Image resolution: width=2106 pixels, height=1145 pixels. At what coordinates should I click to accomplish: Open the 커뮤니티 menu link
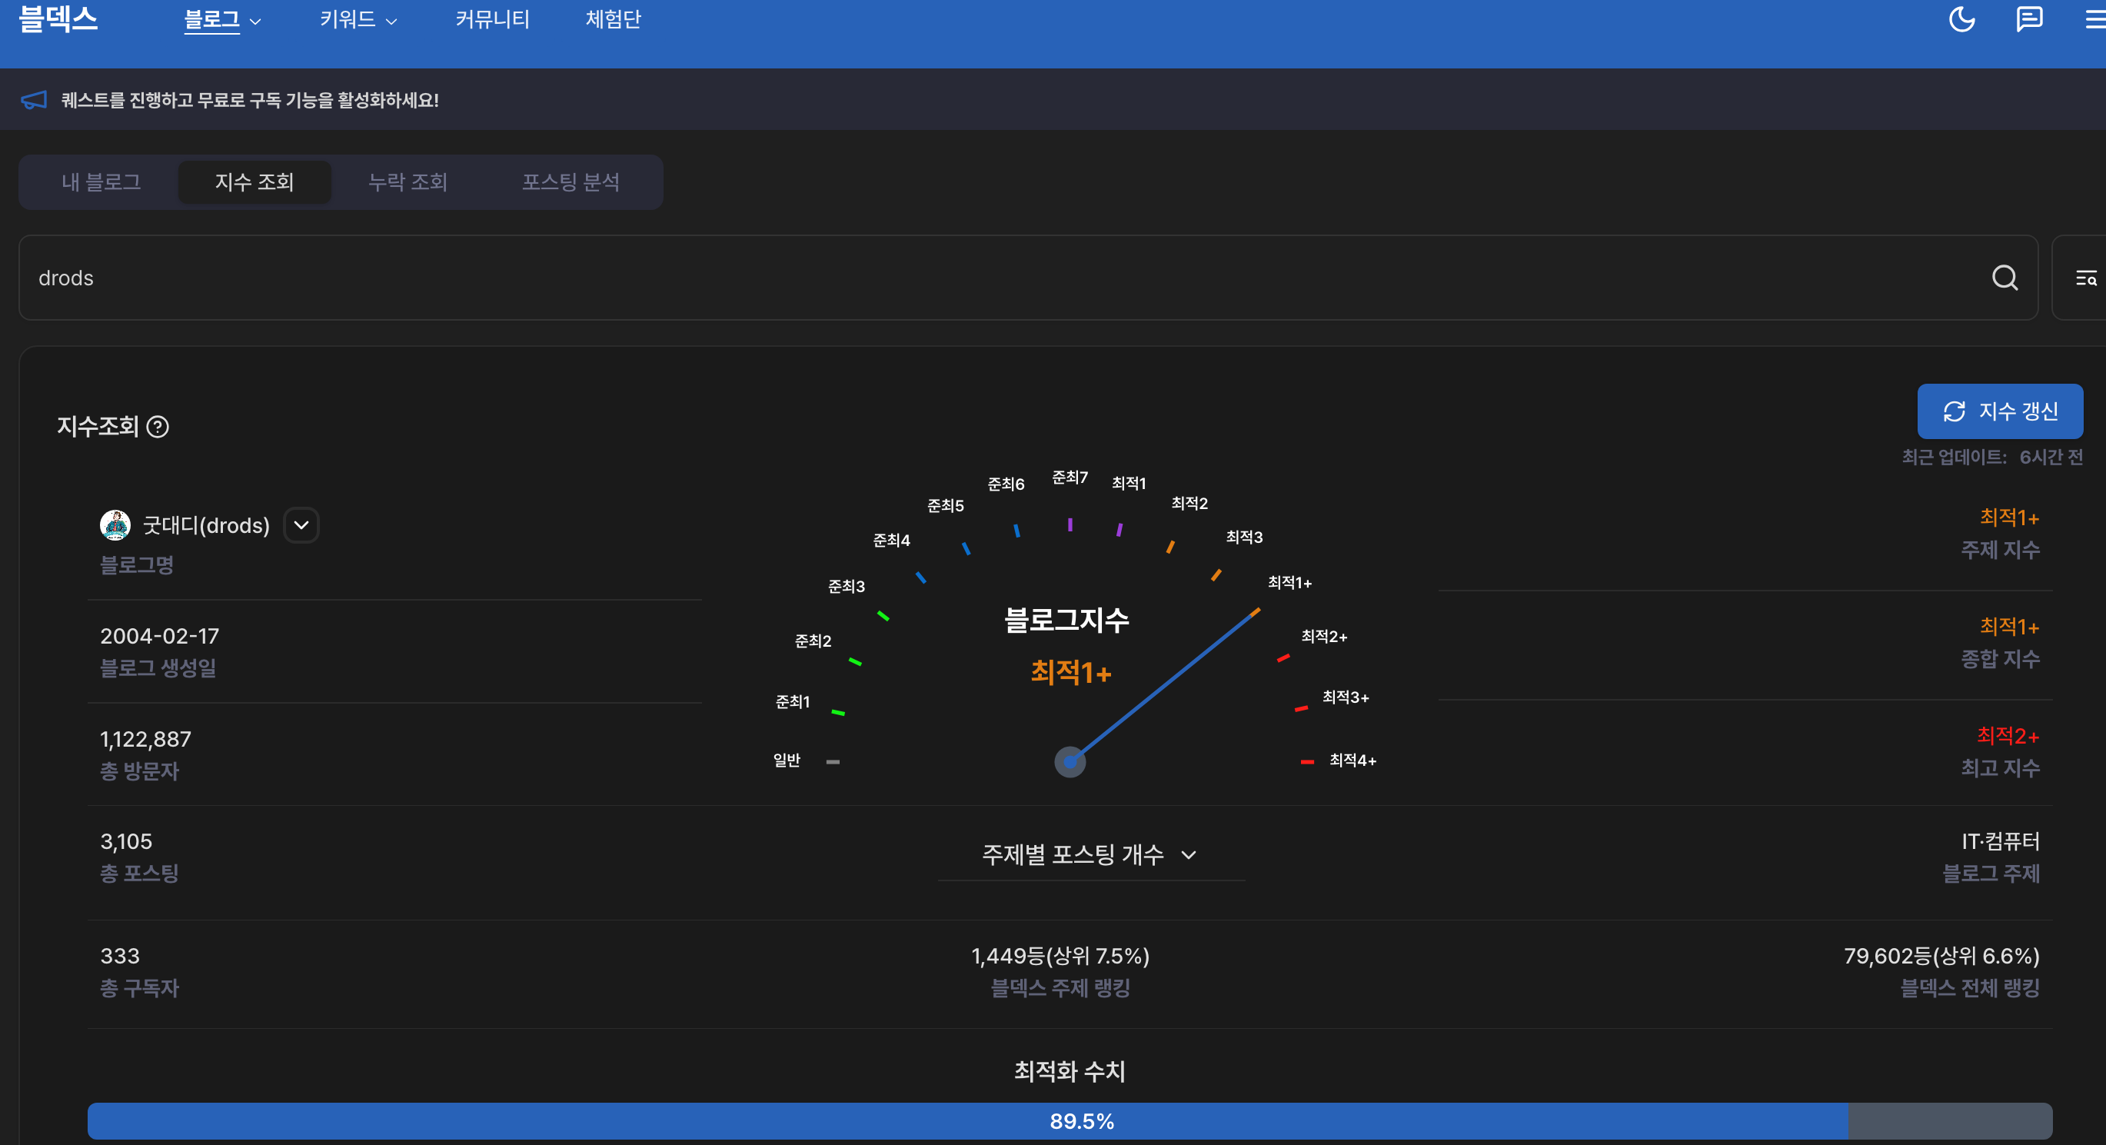click(492, 20)
